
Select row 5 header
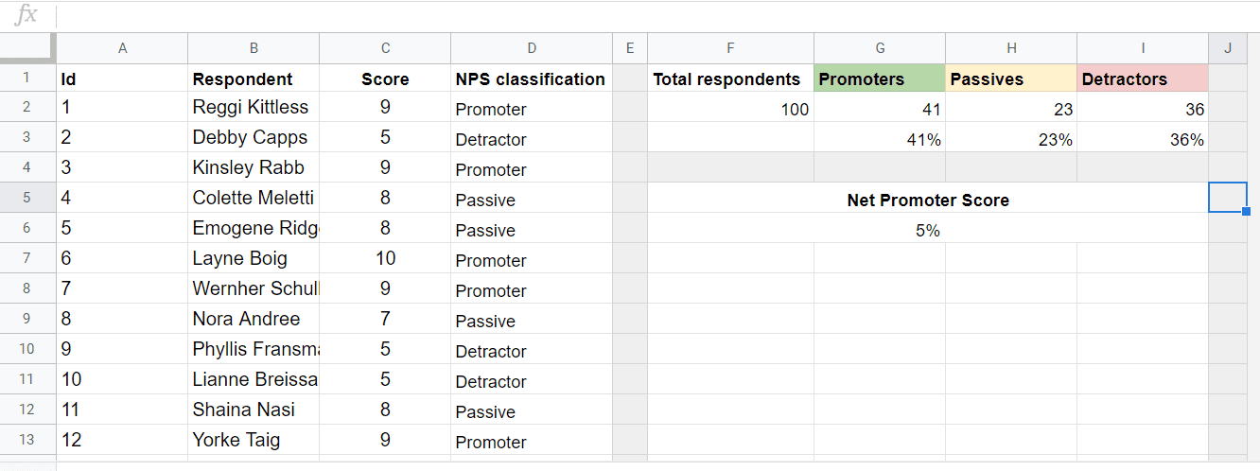click(x=27, y=198)
